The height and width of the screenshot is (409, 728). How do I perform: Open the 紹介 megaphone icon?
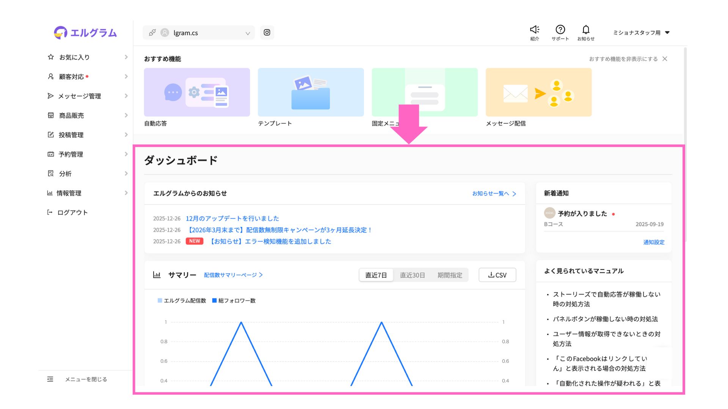pos(535,30)
